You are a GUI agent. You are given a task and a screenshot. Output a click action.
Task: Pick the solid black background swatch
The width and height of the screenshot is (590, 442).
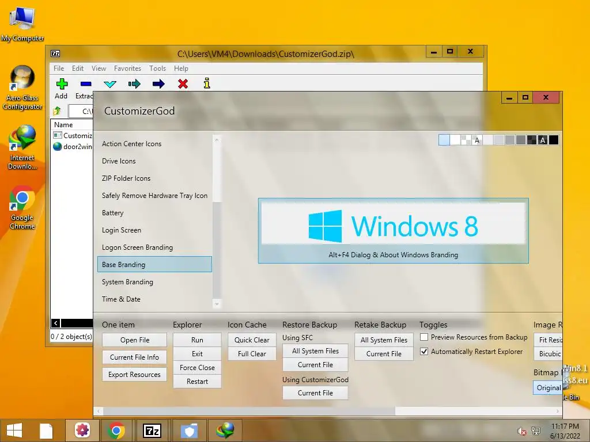click(554, 140)
